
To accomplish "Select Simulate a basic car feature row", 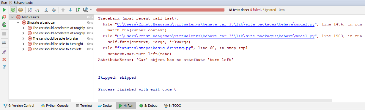I will coord(51,22).
